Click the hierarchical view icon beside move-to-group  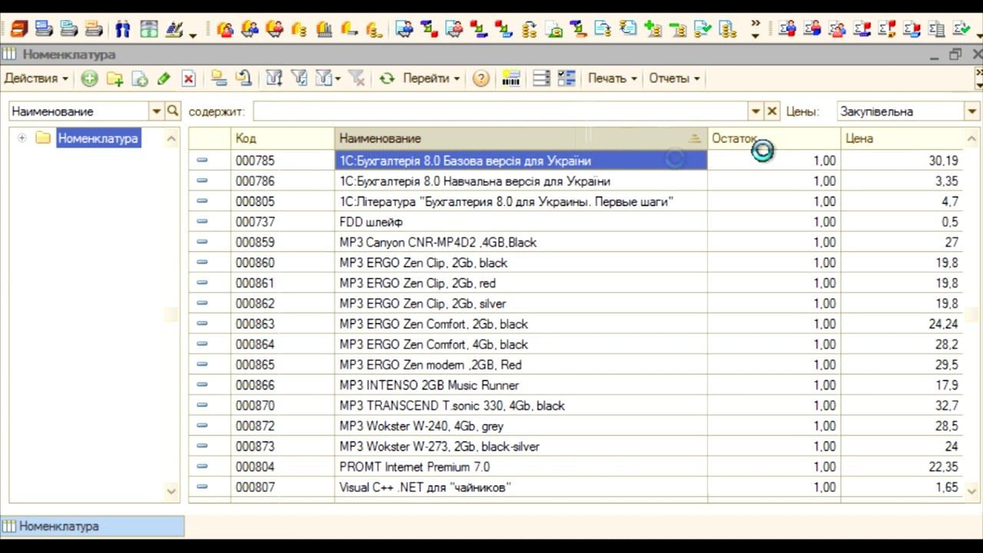pyautogui.click(x=243, y=78)
